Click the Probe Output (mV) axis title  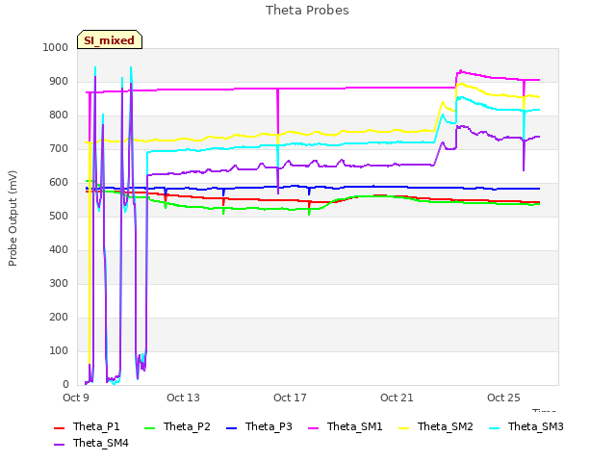13,218
